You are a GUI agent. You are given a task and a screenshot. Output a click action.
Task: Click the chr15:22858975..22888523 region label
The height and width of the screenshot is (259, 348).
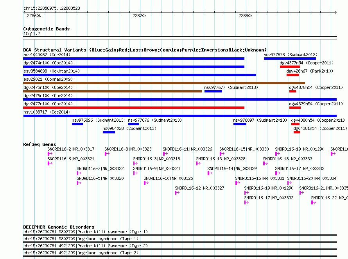point(52,8)
